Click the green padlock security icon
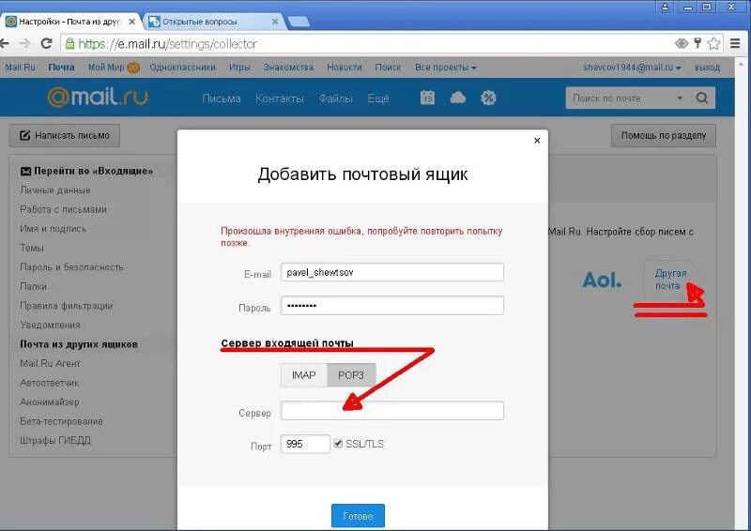The image size is (751, 531). tap(69, 43)
